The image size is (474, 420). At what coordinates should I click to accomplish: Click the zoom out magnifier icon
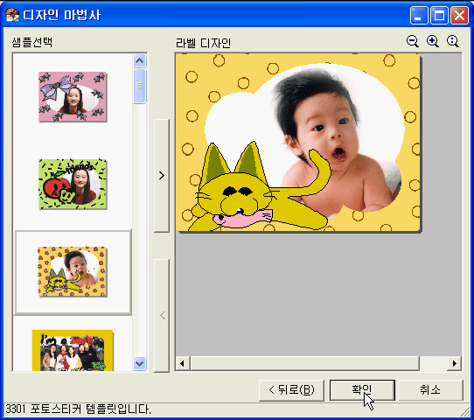(413, 41)
